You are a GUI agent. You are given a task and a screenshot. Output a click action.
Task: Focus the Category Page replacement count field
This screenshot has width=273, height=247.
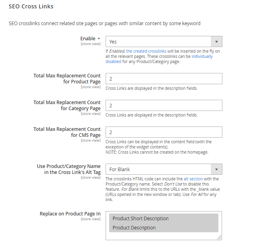point(164,105)
